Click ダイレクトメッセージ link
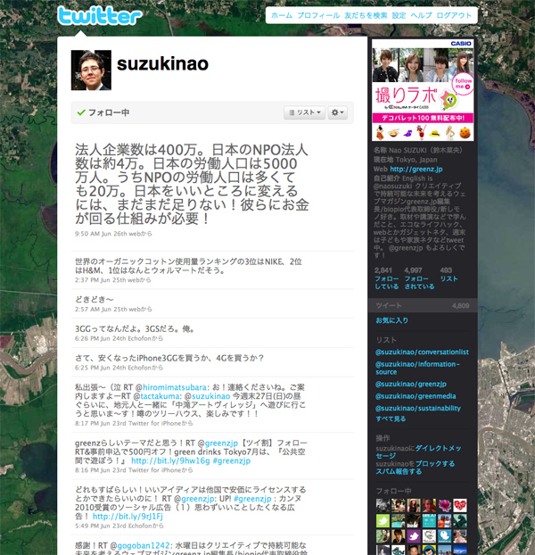This screenshot has height=555, width=535. [x=419, y=452]
